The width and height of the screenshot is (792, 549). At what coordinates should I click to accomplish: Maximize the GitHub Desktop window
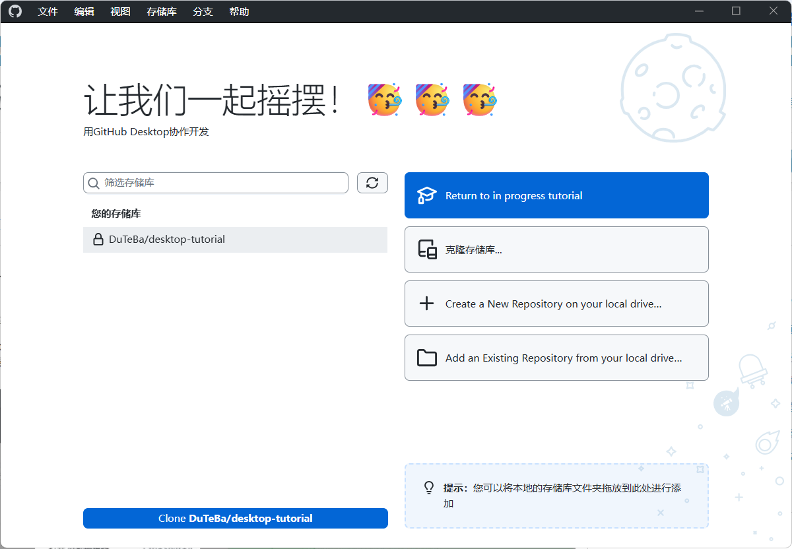point(737,11)
